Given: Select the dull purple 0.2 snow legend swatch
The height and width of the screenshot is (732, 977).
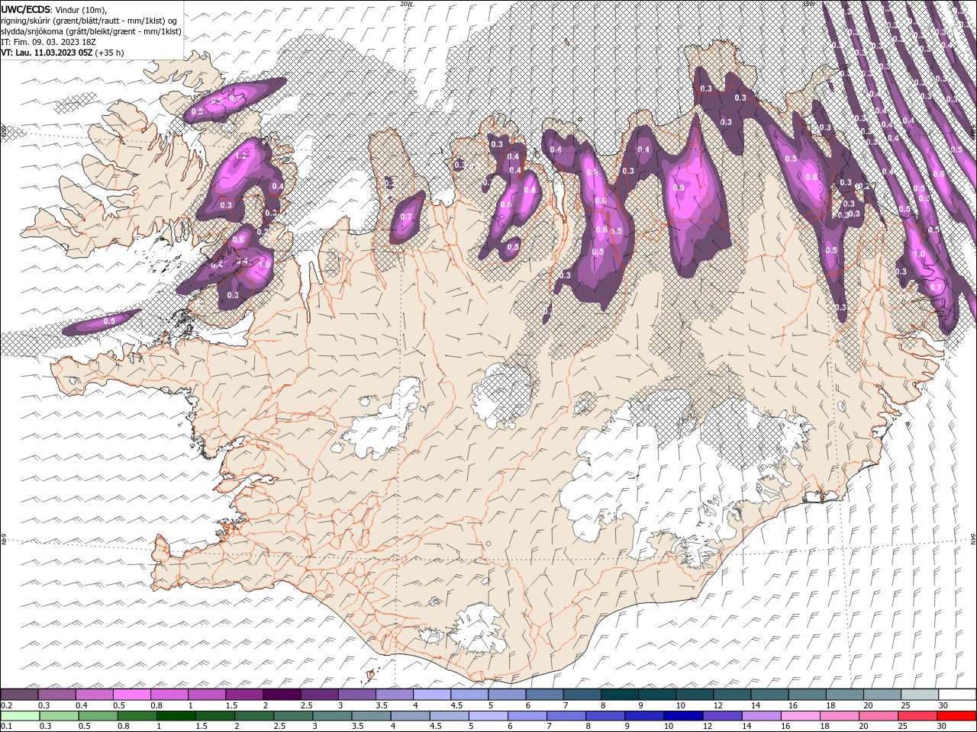Looking at the screenshot, I should [x=19, y=694].
